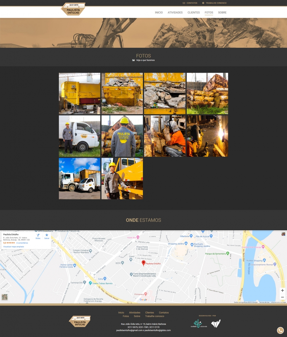
Task: Click the Estacionamento Riomar map marker
Action: point(275,264)
